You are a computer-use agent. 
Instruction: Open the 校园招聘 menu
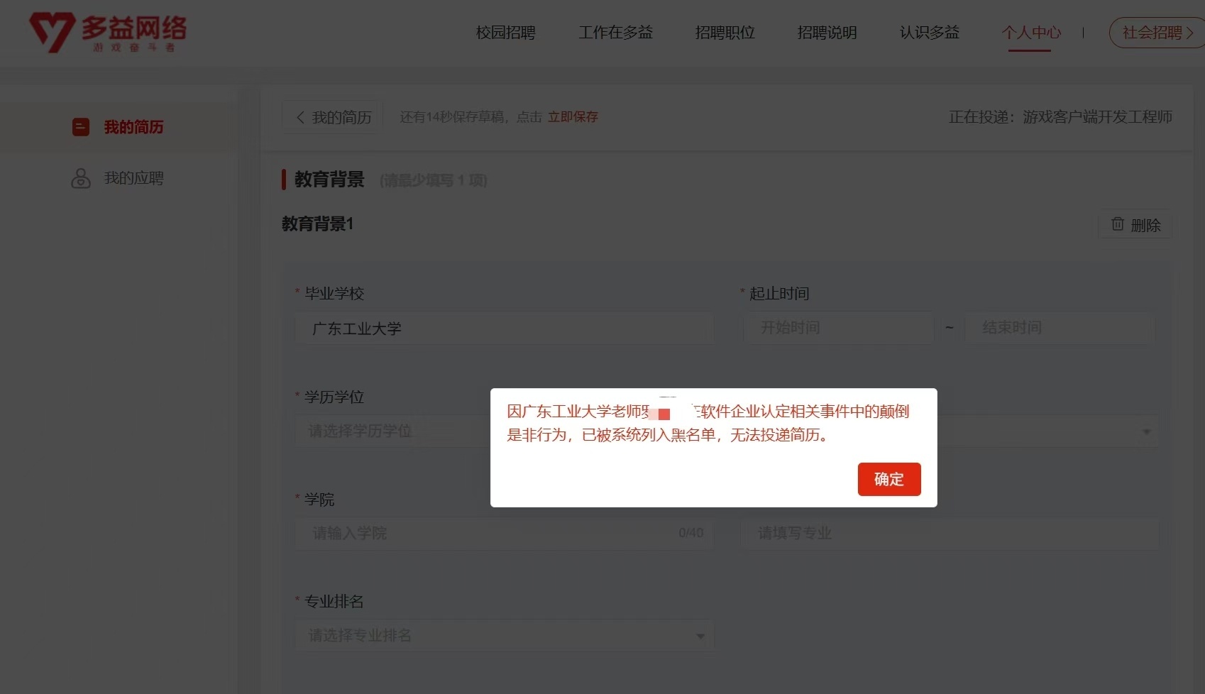point(505,33)
